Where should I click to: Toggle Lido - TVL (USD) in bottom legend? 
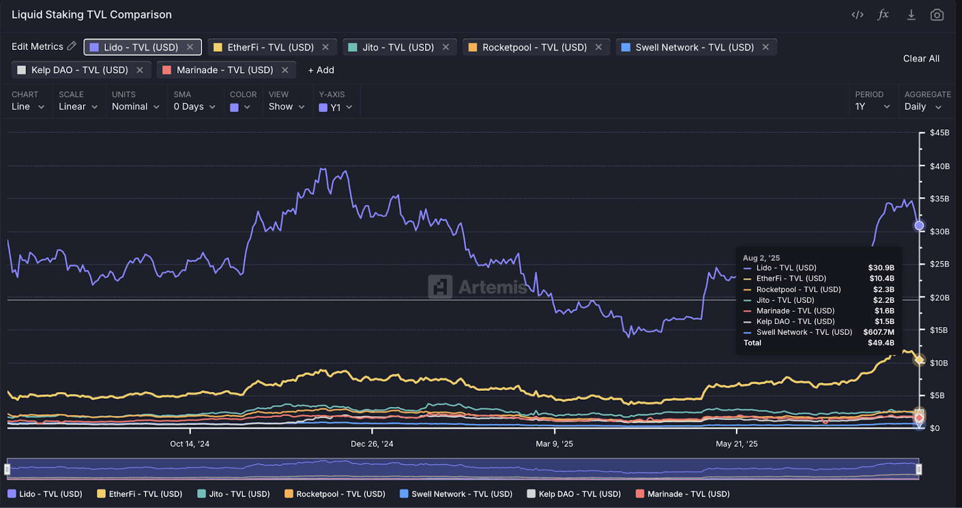click(45, 494)
